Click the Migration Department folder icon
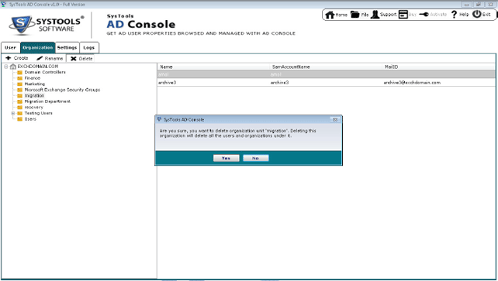This screenshot has height=281, width=498. point(19,101)
